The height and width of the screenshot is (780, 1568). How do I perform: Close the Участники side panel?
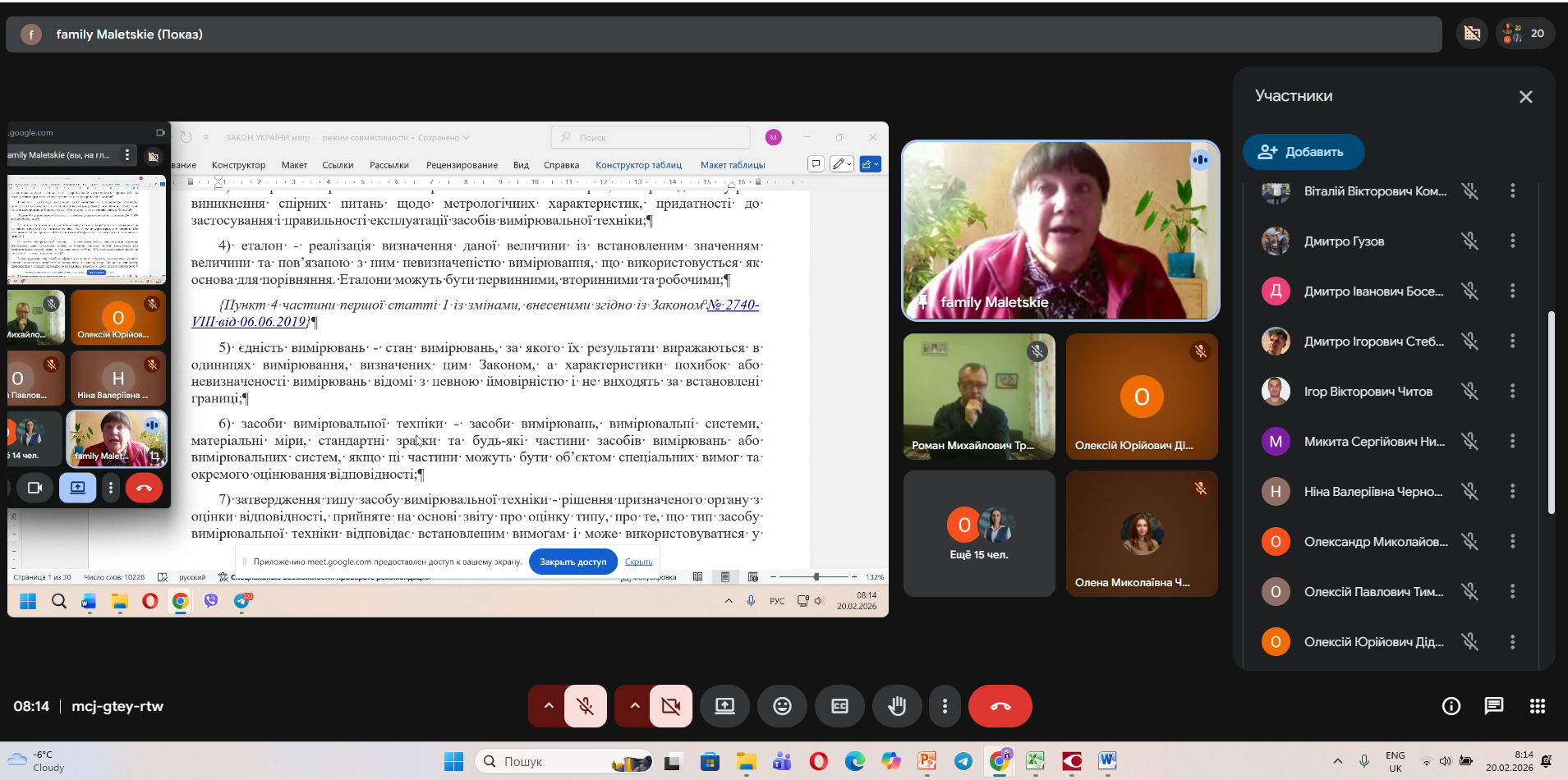(1525, 97)
